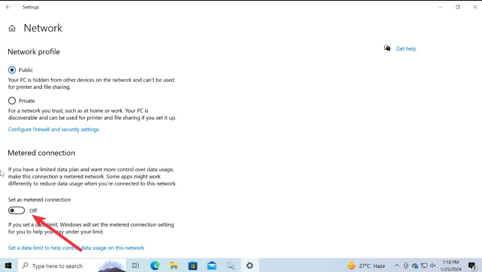Viewport: 482px width, 272px height.
Task: Expand hidden icons in the system tray
Action: coord(396,265)
